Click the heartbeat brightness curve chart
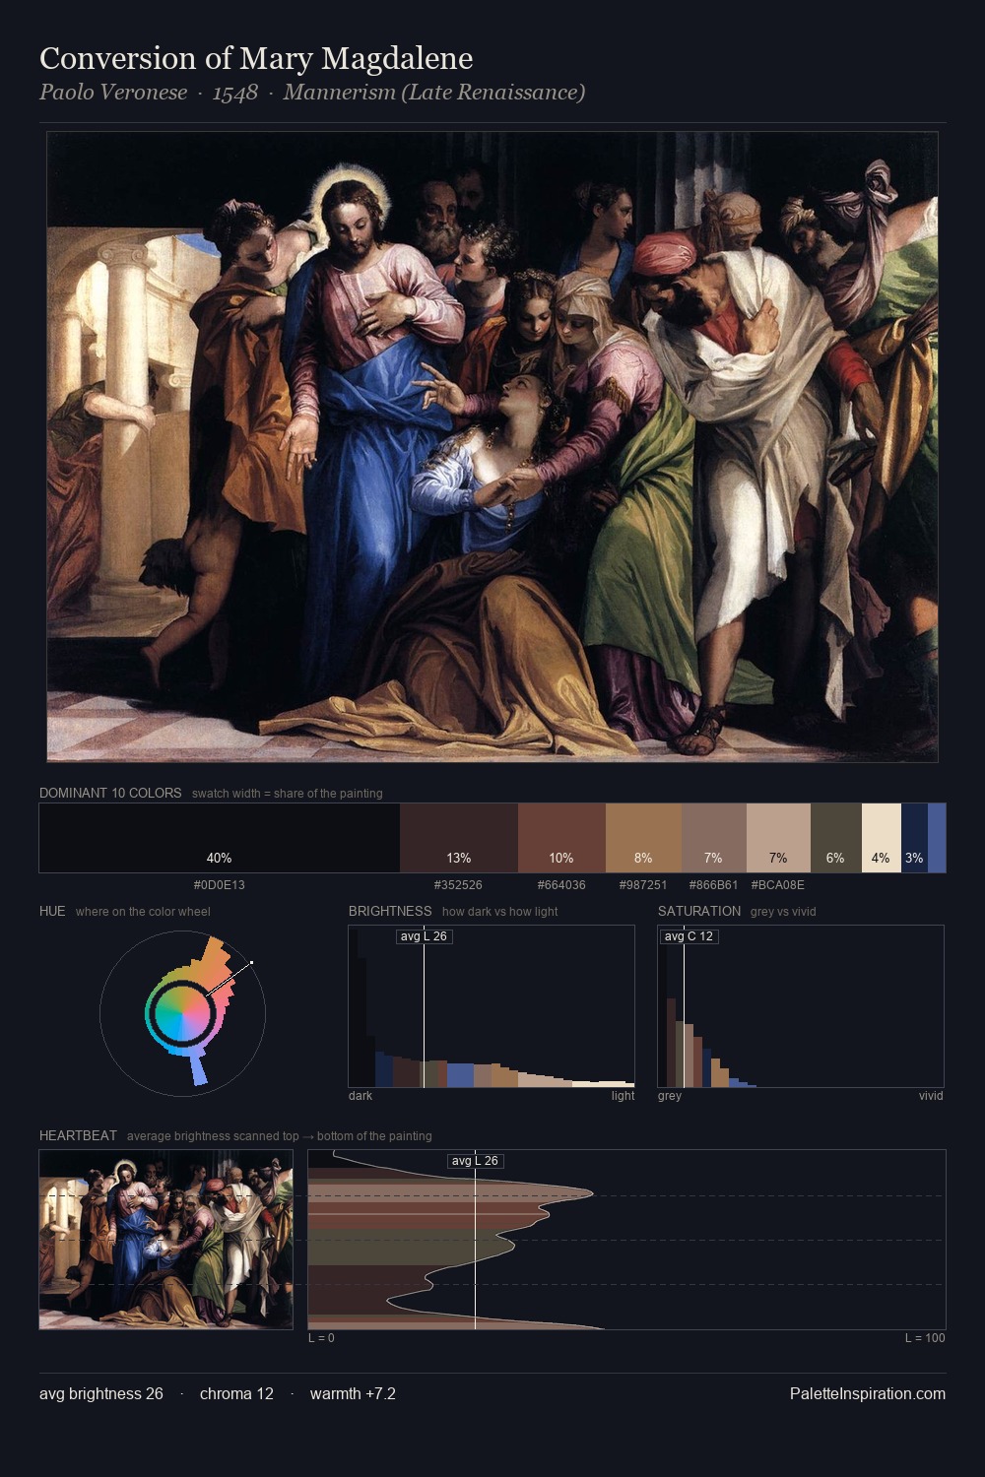 (x=626, y=1240)
